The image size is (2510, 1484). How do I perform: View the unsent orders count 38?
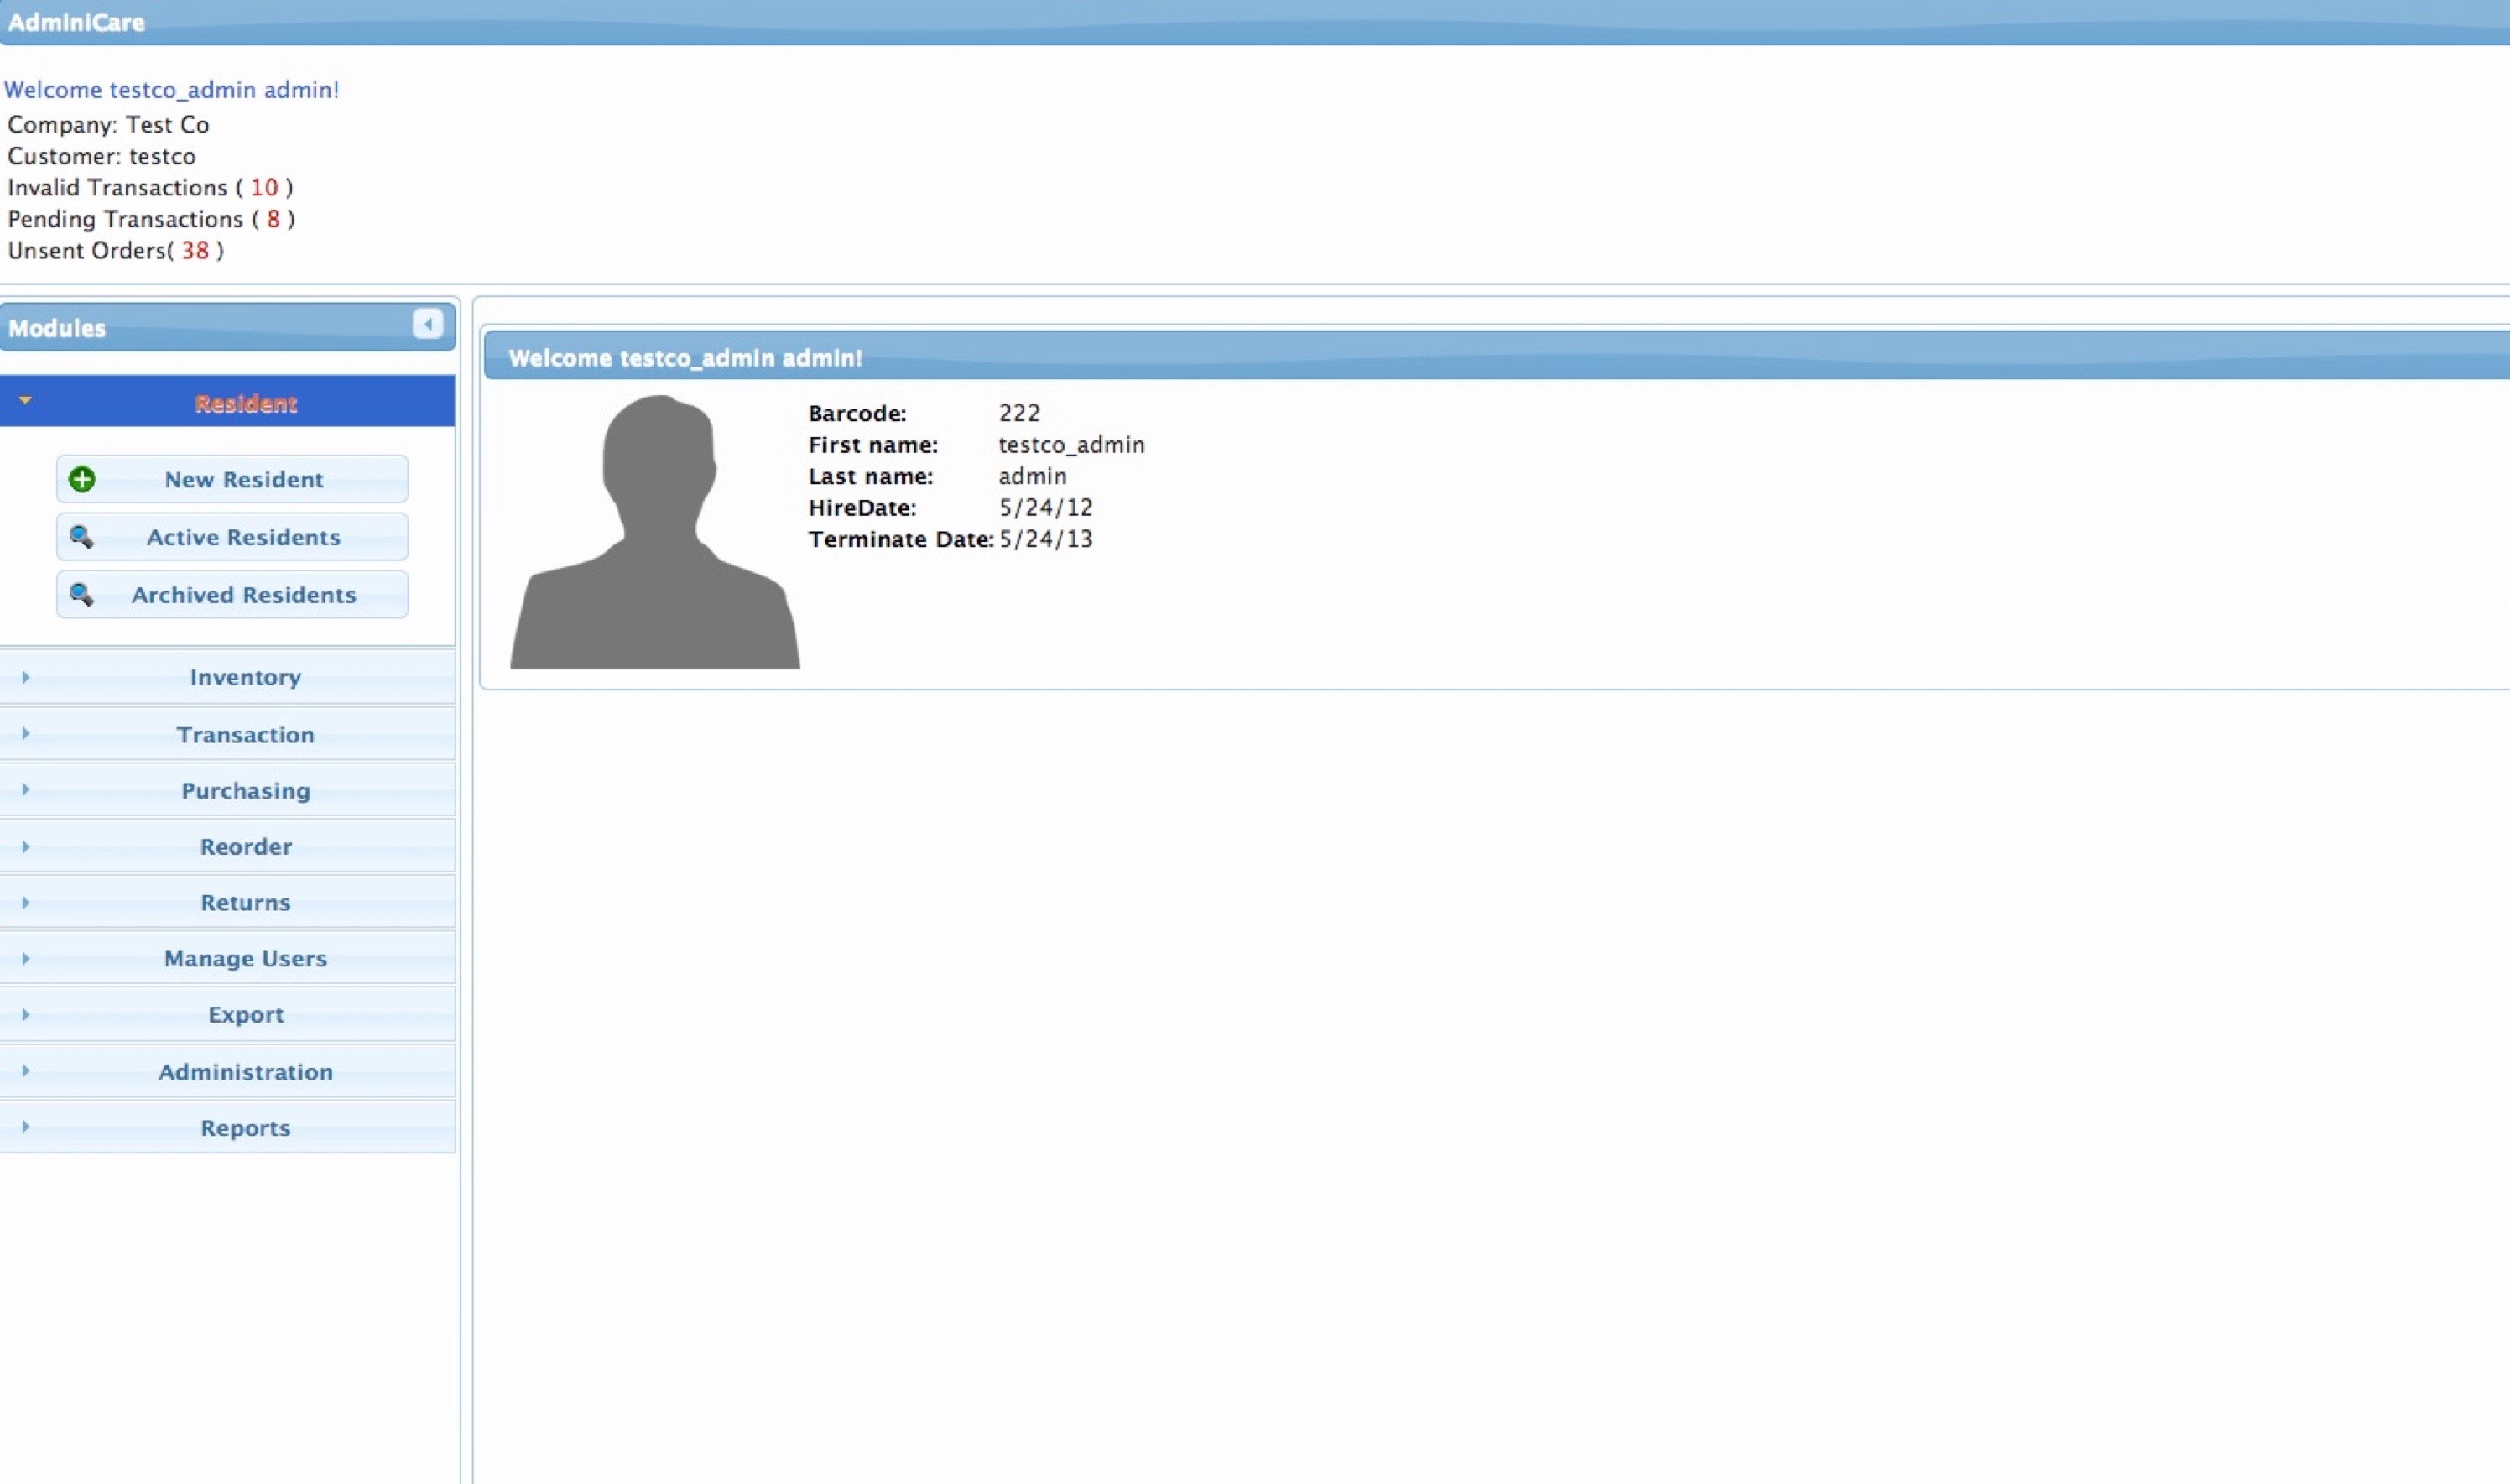coord(195,251)
